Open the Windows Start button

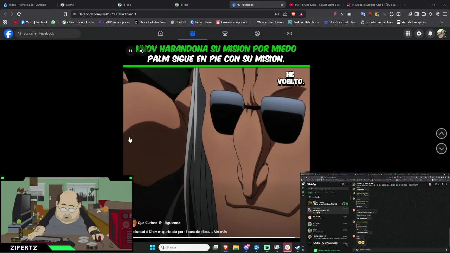[x=152, y=247]
